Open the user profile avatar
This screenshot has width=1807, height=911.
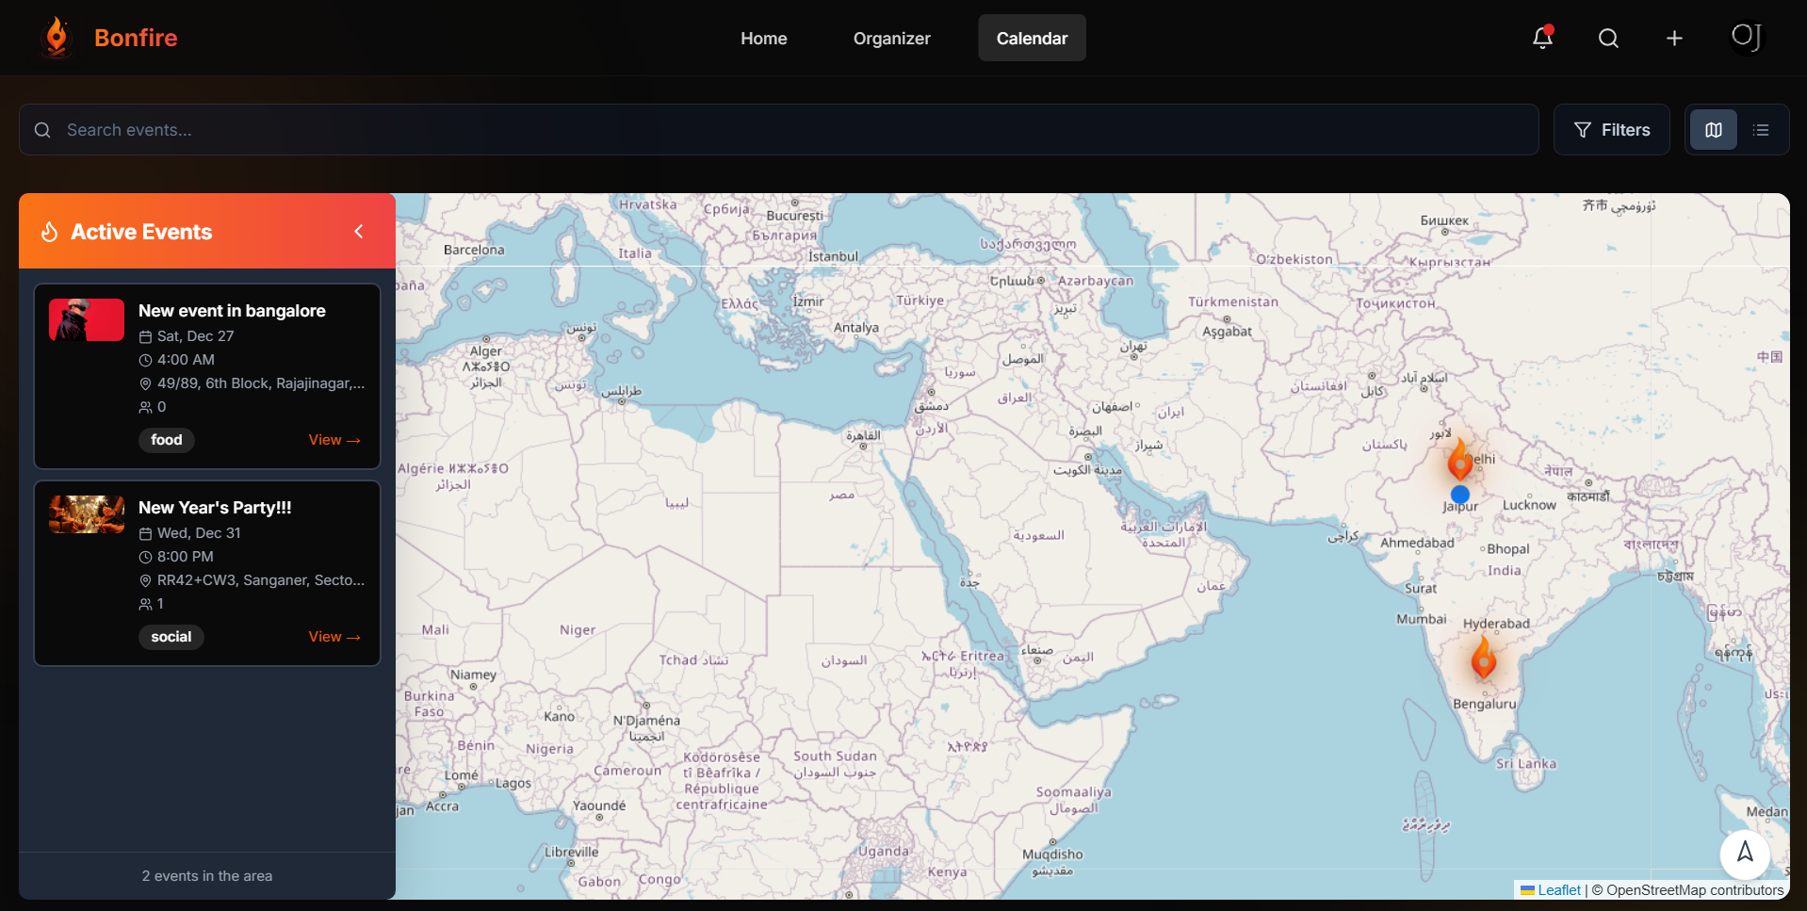1746,38
